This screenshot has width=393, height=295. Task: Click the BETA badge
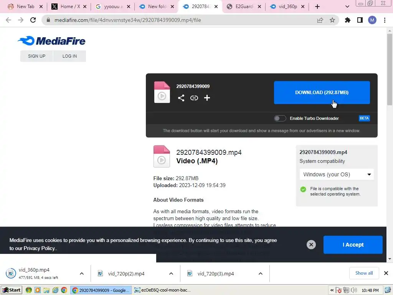tap(364, 118)
